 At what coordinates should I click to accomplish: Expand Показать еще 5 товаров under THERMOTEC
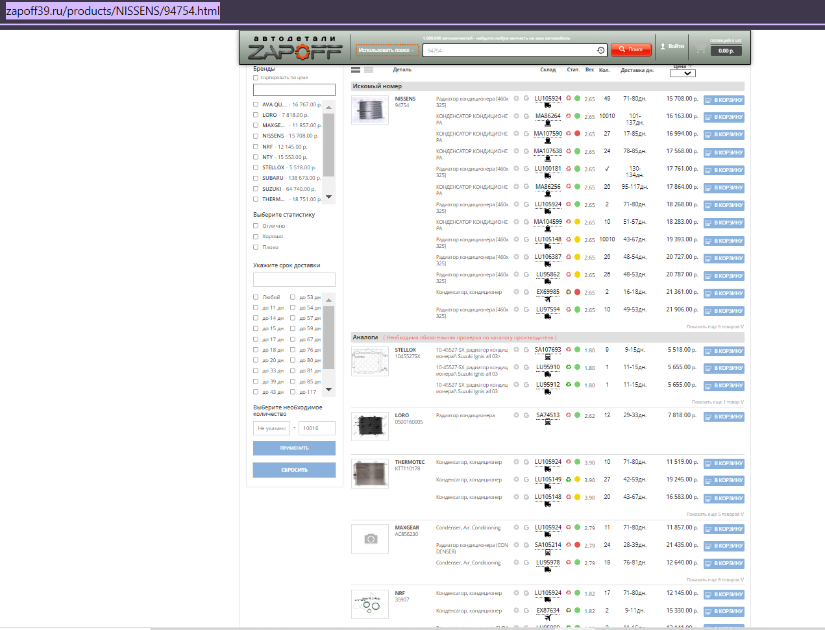click(715, 515)
